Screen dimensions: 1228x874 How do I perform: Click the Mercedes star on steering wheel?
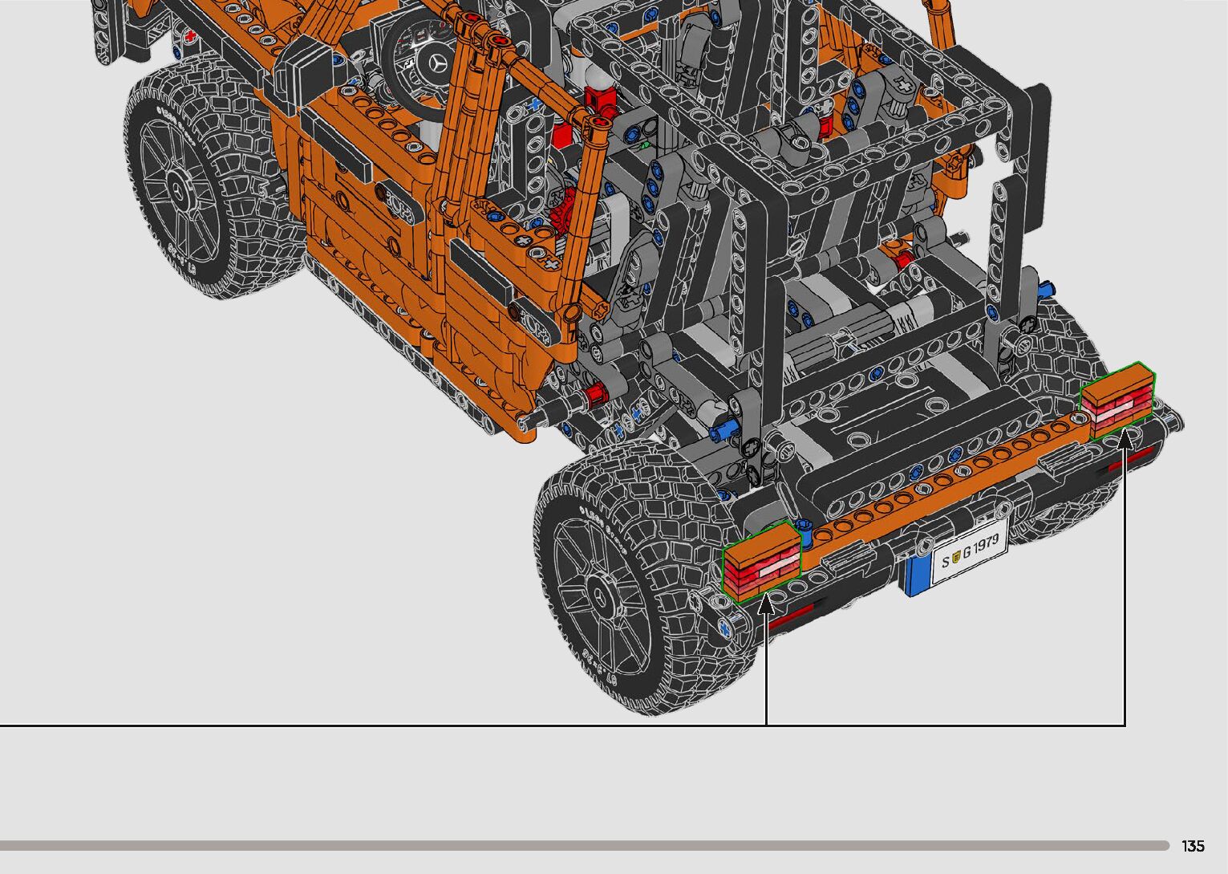tap(438, 63)
